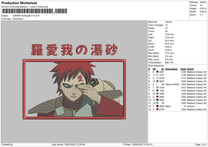Image resolution: width=208 pixels, height=147 pixels.
Task: Click the 'Right:' extent label
Action: [151, 37]
